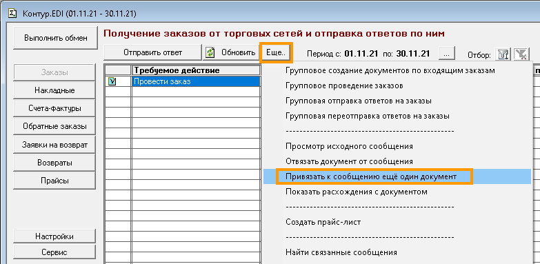The width and height of the screenshot is (540, 264).
Task: Choose Групповое создание документов по входящим заказам
Action: pyautogui.click(x=390, y=70)
